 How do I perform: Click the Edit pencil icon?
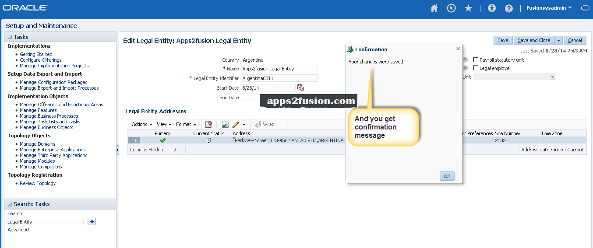pos(236,124)
